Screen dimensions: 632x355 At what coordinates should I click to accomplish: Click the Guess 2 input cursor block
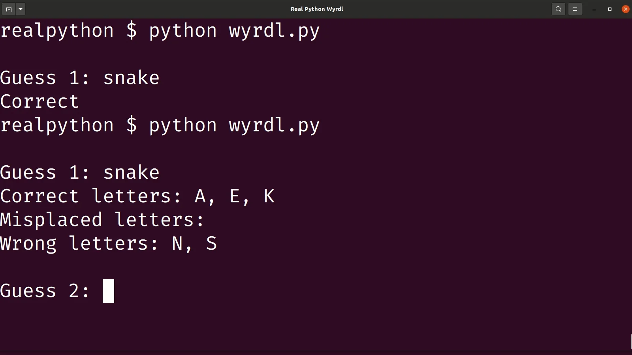(108, 291)
